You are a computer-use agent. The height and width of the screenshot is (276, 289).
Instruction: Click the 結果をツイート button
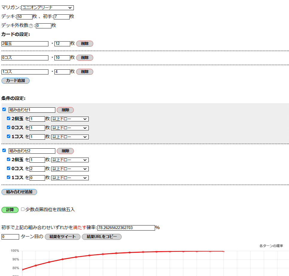[x=62, y=237]
